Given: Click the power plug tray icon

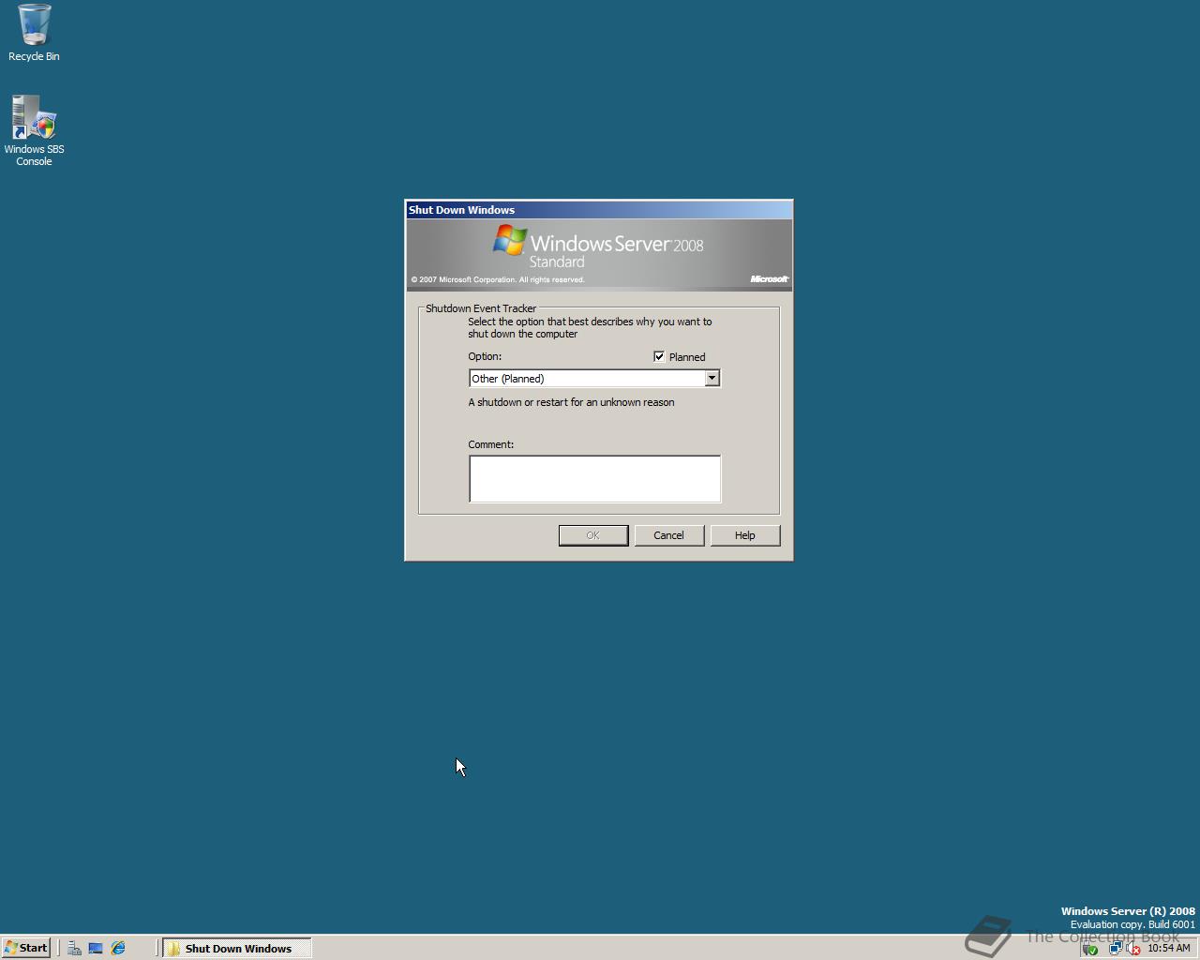Looking at the screenshot, I should tap(1090, 948).
